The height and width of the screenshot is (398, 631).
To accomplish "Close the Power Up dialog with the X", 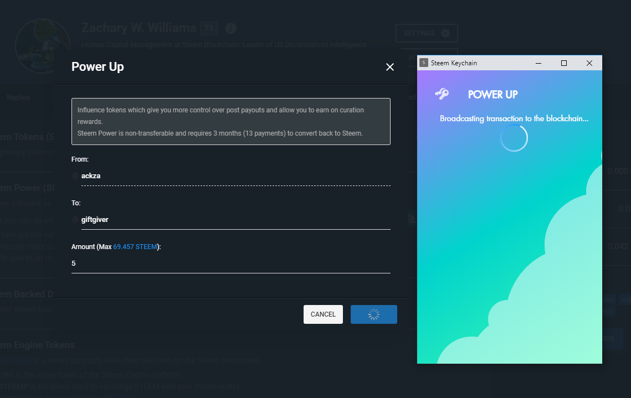I will [x=389, y=67].
